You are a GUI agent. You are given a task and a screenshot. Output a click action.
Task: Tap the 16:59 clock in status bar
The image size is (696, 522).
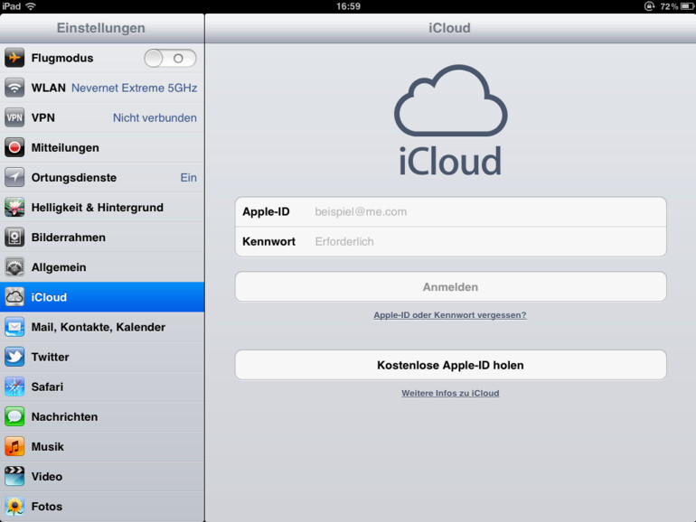[x=348, y=6]
